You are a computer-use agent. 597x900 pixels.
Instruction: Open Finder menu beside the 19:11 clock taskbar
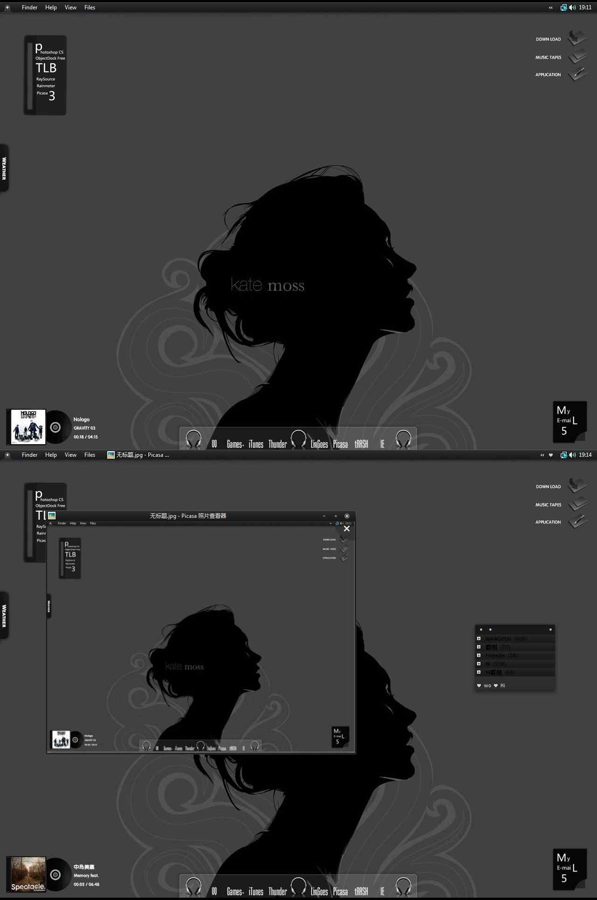(x=29, y=7)
